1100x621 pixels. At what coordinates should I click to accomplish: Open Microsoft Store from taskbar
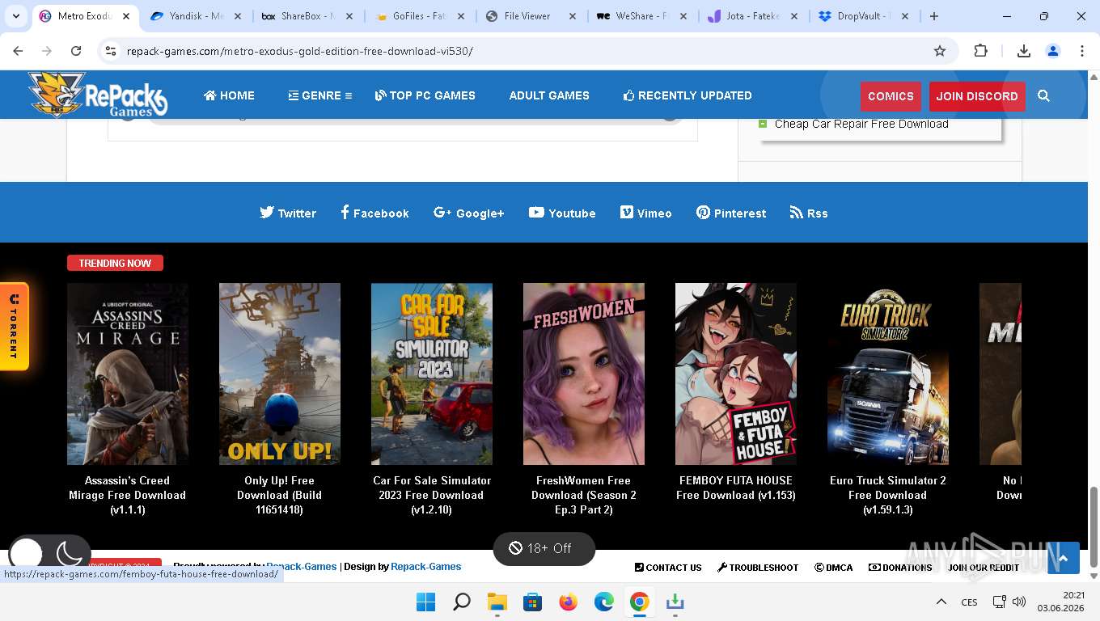pyautogui.click(x=532, y=602)
